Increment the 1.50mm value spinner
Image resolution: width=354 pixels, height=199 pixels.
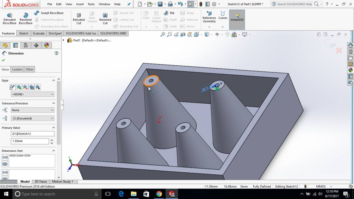52,140
